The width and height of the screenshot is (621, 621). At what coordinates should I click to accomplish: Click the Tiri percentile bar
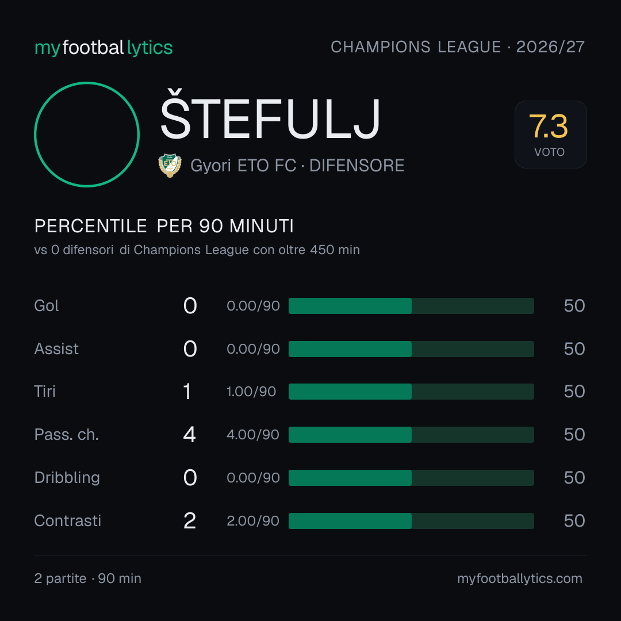pos(411,392)
